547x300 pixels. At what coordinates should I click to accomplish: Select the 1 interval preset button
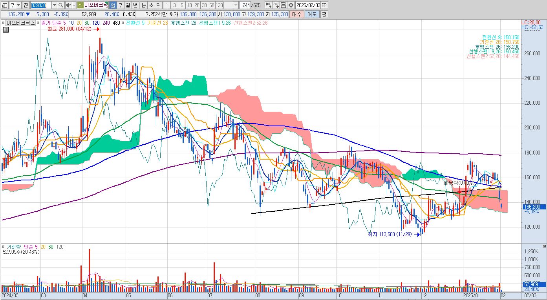[166, 5]
